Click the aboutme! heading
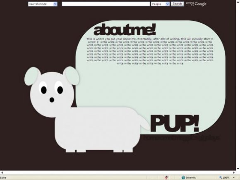The image size is (240, 180). click(x=125, y=29)
